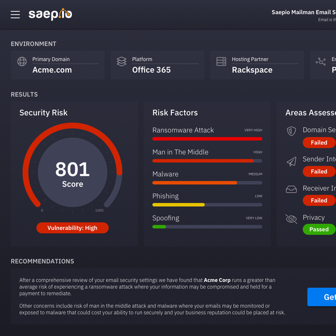The height and width of the screenshot is (336, 336).
Task: Click the Receiver inbox tray icon
Action: click(x=291, y=189)
